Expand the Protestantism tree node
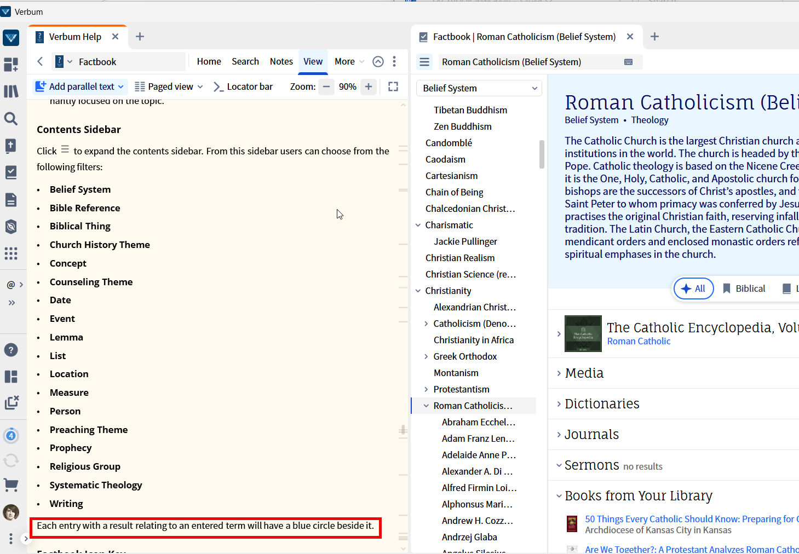The height and width of the screenshot is (554, 799). 426,389
